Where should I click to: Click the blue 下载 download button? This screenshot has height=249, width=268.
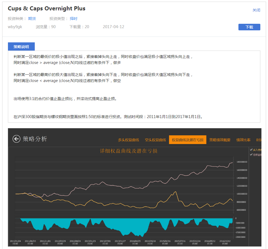[x=249, y=27]
